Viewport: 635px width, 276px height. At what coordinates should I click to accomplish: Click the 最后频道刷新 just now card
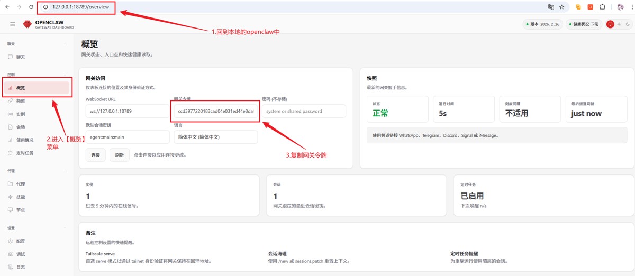pos(596,109)
